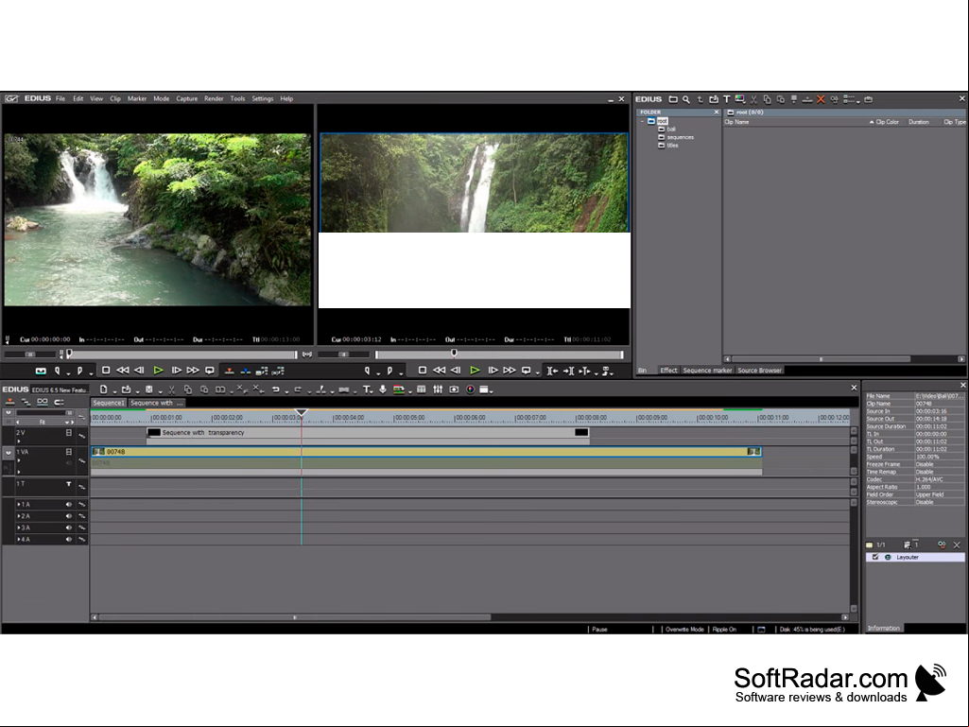
Task: Click the Search icon in the Bin toolbar
Action: click(x=686, y=99)
